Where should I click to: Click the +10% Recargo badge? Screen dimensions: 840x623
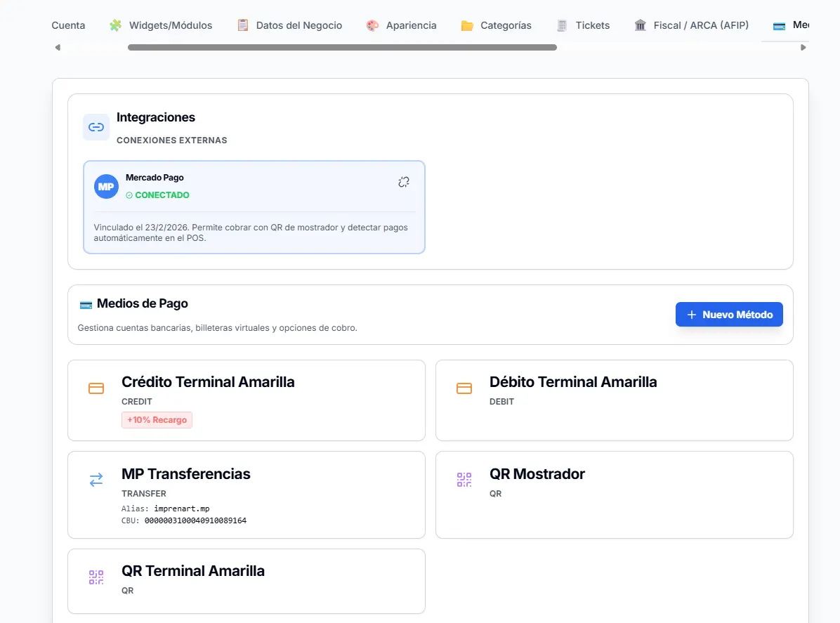pyautogui.click(x=157, y=420)
